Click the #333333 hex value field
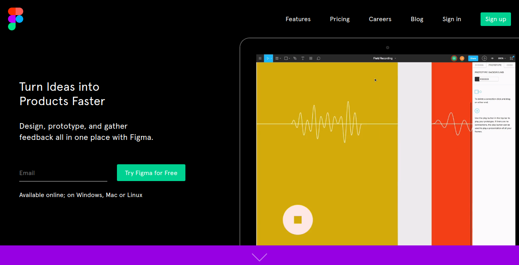The height and width of the screenshot is (265, 519). 489,79
